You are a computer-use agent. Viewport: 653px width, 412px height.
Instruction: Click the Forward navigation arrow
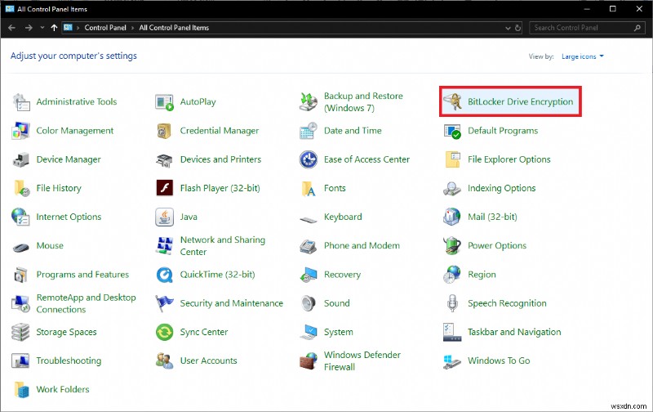29,28
